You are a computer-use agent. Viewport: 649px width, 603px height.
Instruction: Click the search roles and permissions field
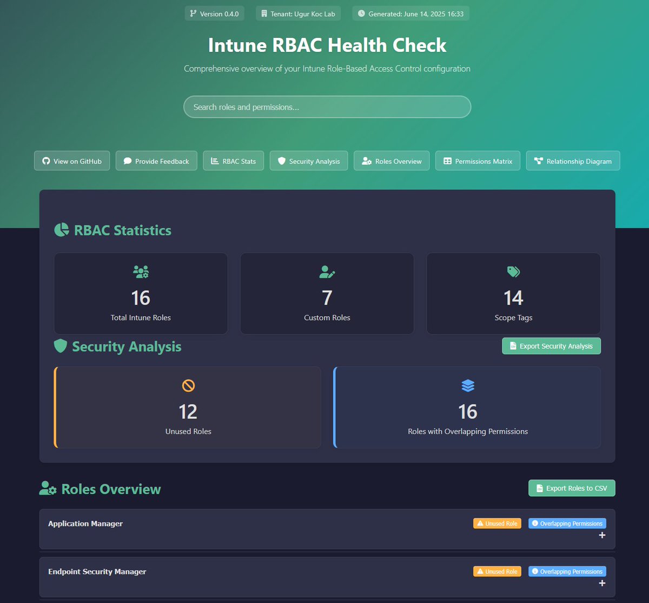[327, 107]
